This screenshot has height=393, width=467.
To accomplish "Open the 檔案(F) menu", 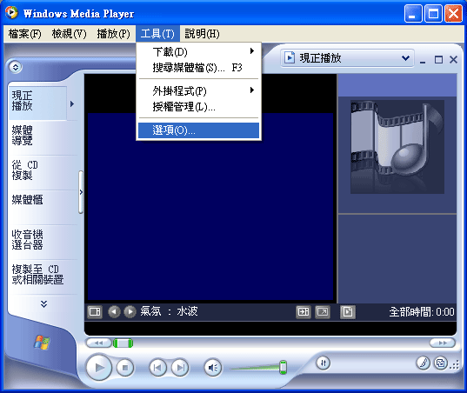I will (24, 34).
